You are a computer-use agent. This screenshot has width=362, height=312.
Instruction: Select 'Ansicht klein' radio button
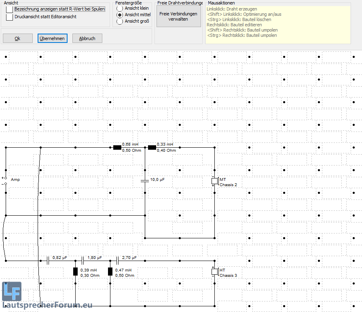point(120,8)
